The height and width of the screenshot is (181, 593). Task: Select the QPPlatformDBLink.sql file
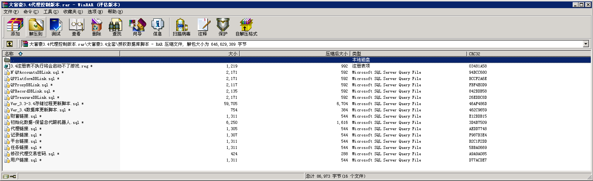pos(33,79)
